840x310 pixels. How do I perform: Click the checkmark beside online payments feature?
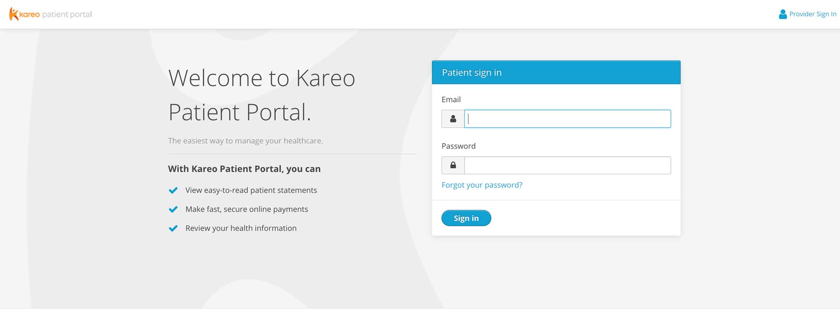pyautogui.click(x=173, y=209)
